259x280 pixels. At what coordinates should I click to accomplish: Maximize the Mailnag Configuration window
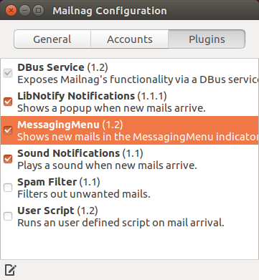coord(38,11)
